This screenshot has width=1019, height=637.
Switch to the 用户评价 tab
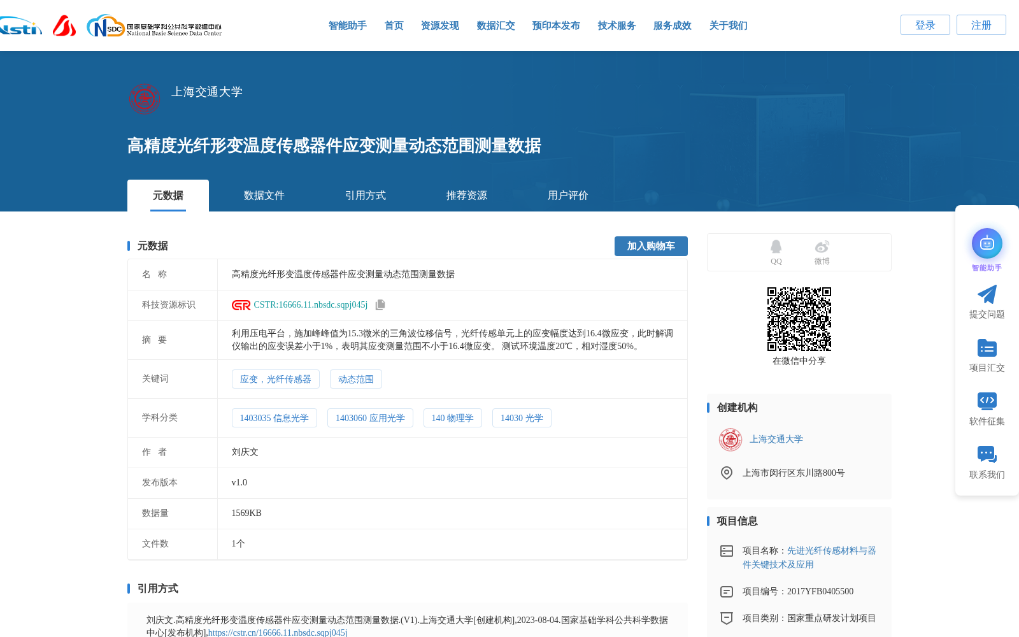567,196
